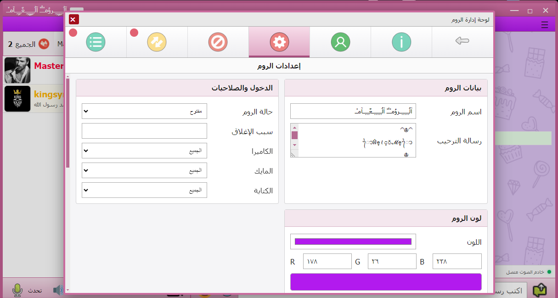Click inside the رسالة الترحيب text area
The width and height of the screenshot is (558, 298).
tap(353, 141)
